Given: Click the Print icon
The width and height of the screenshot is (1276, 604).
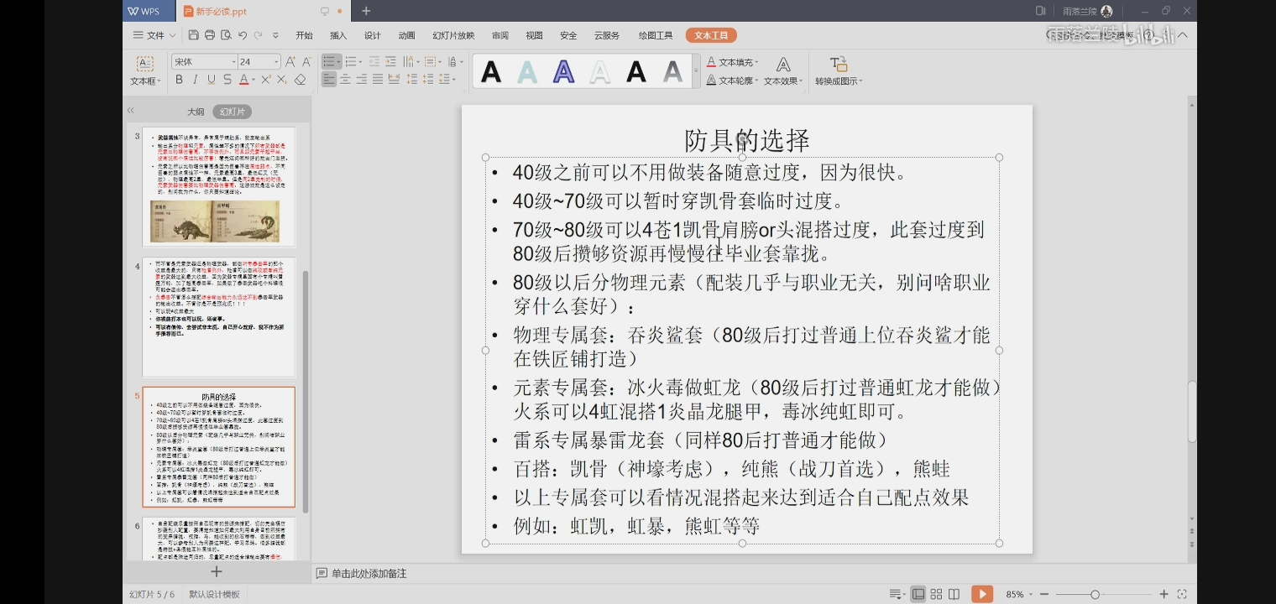Looking at the screenshot, I should coord(210,35).
